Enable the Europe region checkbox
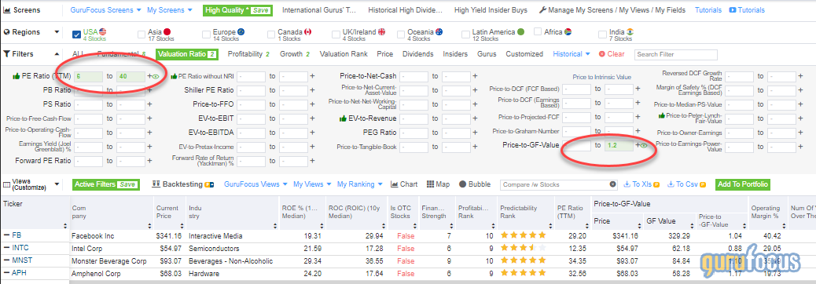 pos(207,35)
